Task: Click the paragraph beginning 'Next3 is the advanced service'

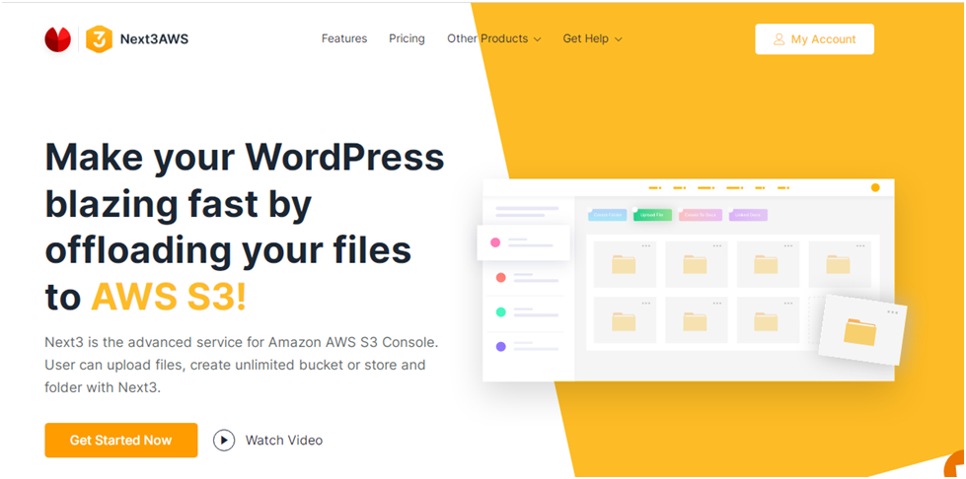Action: [242, 365]
